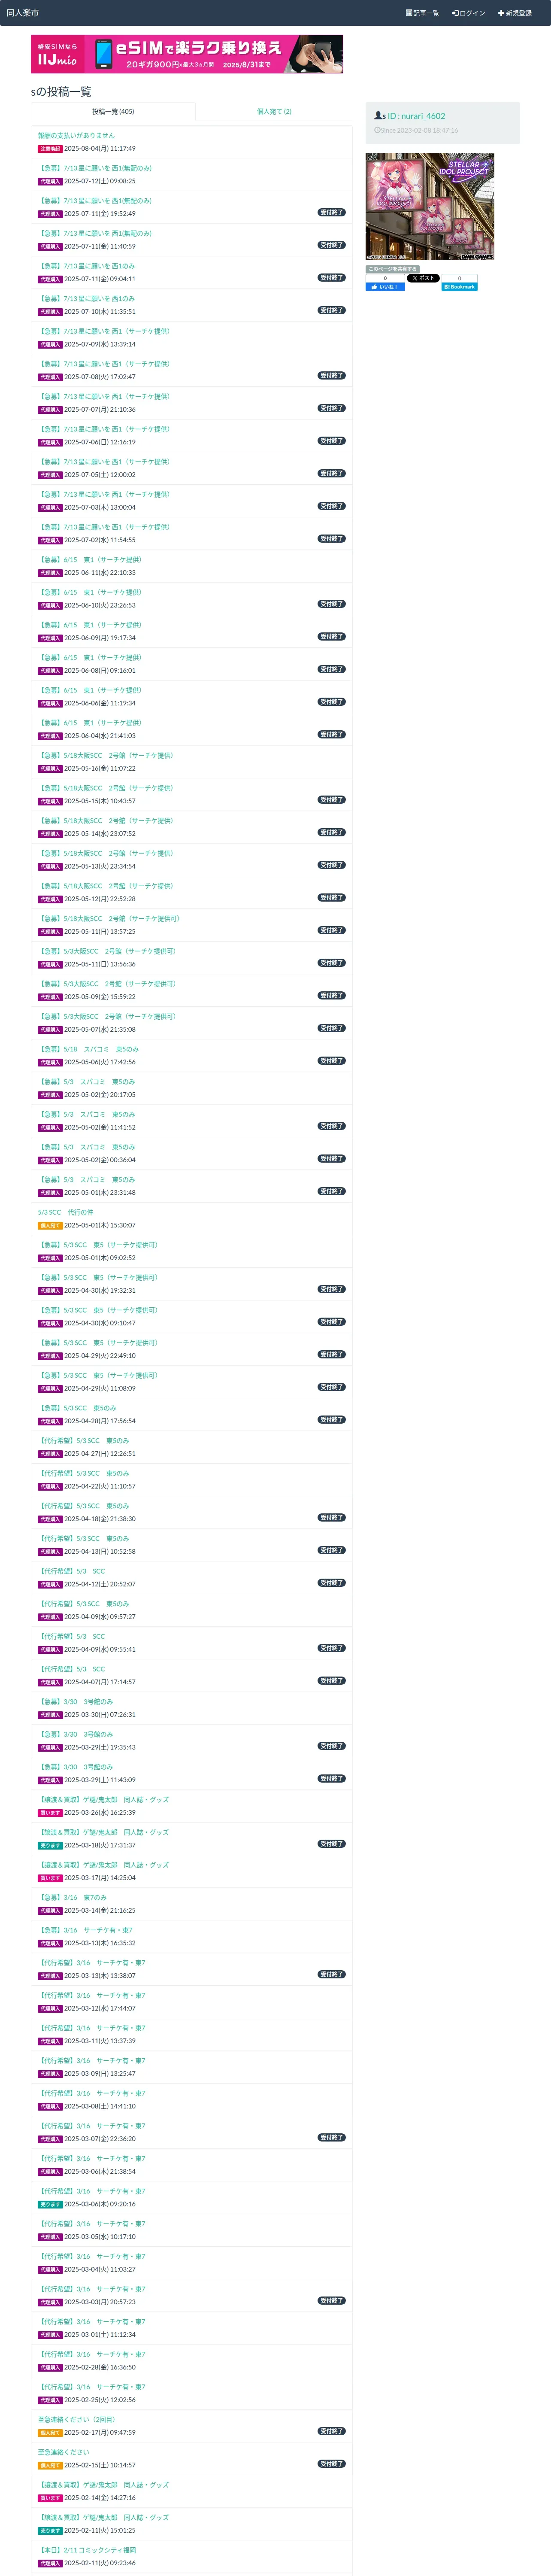Open the Stellar Idol Project ad image
Image resolution: width=551 pixels, height=2576 pixels.
tap(430, 207)
